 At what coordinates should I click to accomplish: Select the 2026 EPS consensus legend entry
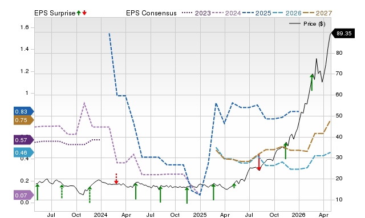[287, 13]
